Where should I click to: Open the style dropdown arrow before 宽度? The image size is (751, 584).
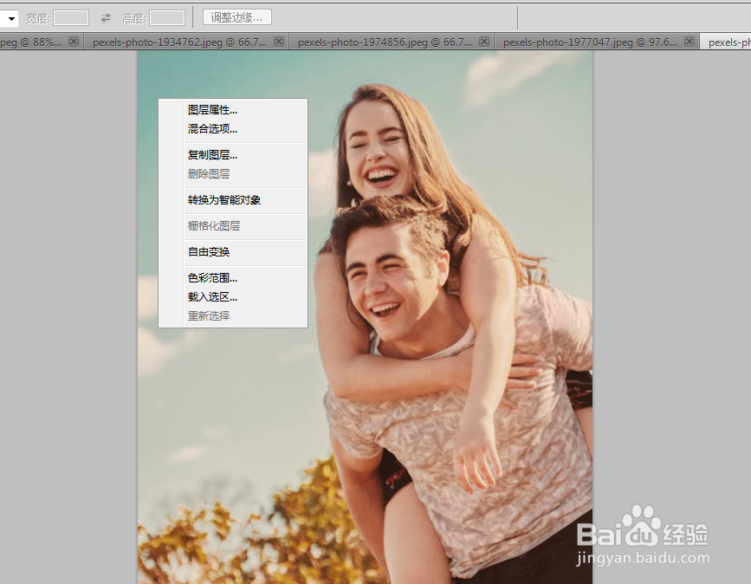[x=10, y=18]
